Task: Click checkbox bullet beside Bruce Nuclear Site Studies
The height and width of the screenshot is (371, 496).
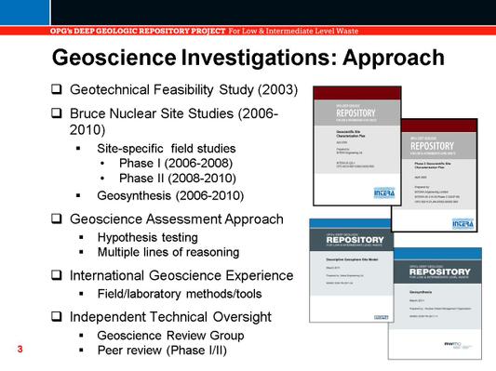Action: pos(57,113)
